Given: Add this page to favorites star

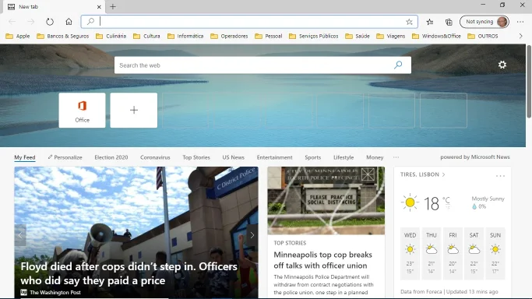Looking at the screenshot, I should (409, 22).
